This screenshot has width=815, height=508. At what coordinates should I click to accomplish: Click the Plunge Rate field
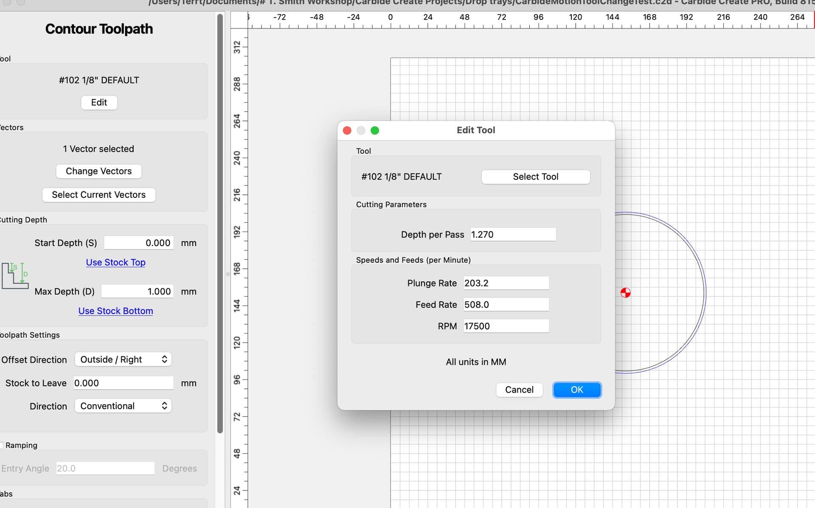pos(506,283)
